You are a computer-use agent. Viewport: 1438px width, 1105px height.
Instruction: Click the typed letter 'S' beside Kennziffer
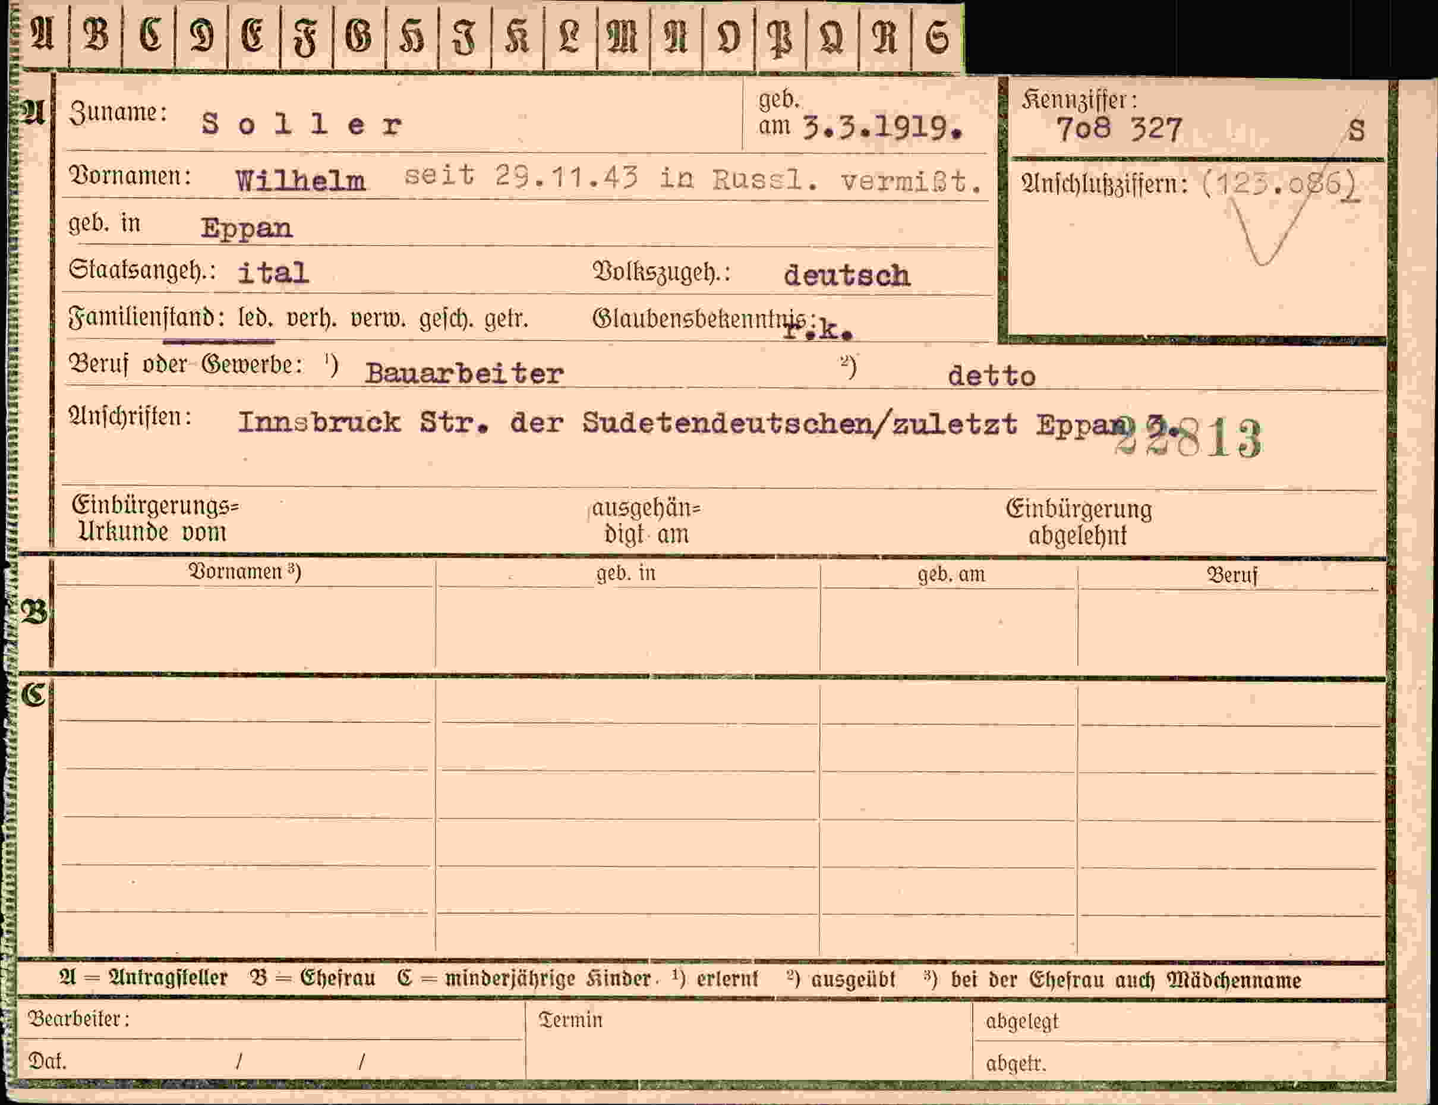pyautogui.click(x=1356, y=131)
